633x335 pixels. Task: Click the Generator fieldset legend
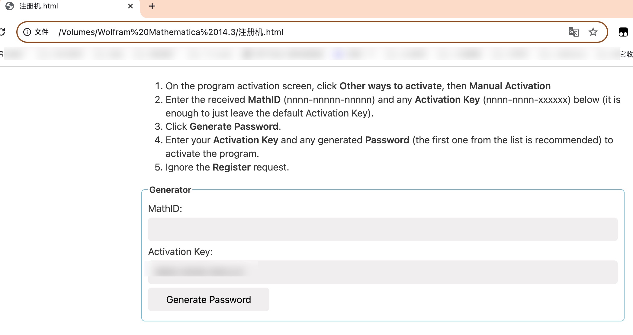[x=170, y=190]
